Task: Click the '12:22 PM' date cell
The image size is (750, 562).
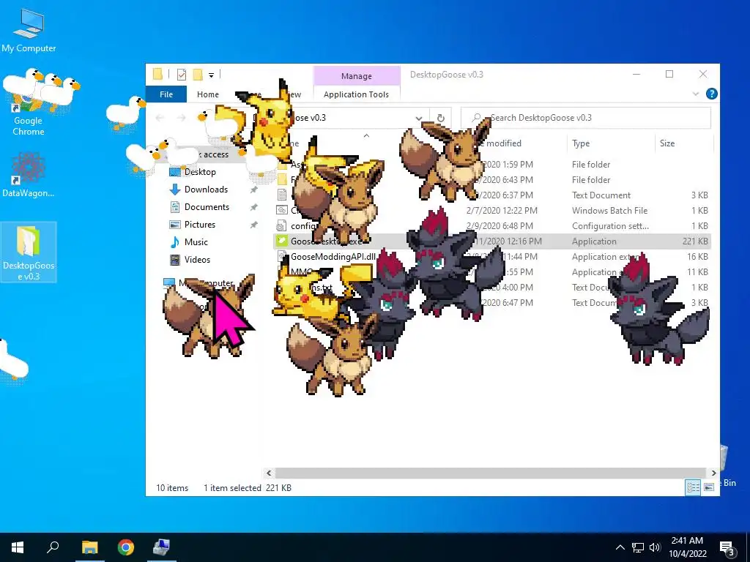Action: (x=502, y=210)
